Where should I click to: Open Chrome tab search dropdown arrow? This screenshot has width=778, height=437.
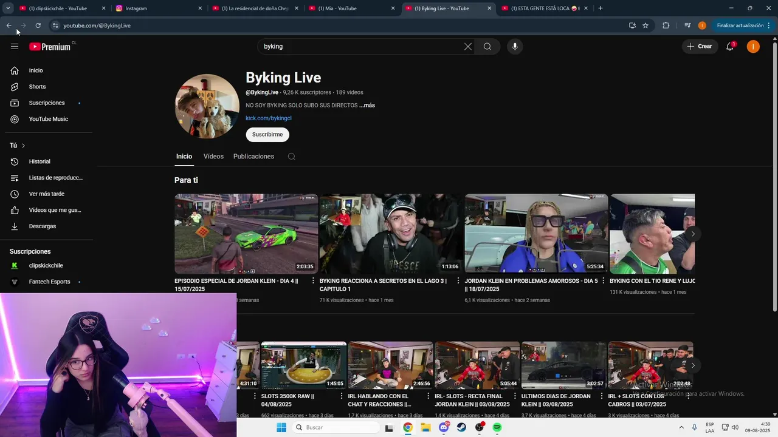[8, 8]
